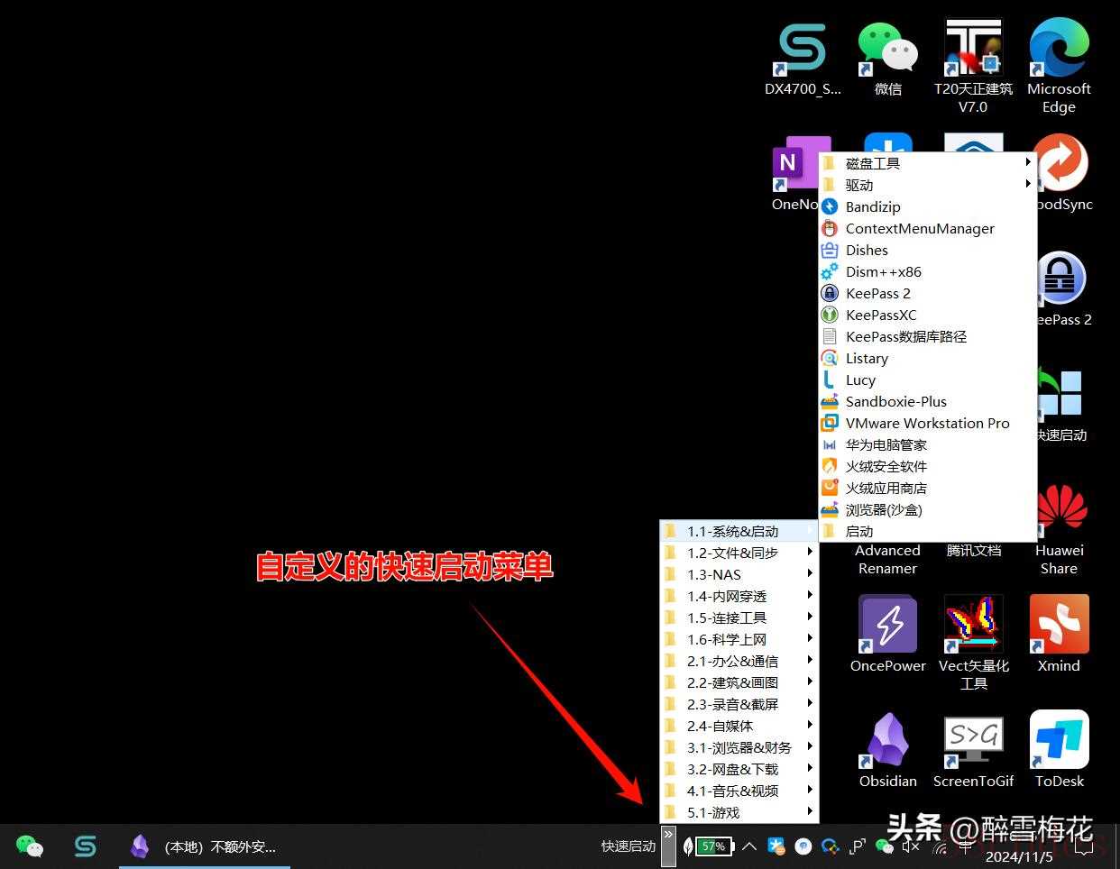Launch 火绒安全软件 from the submenu
The width and height of the screenshot is (1120, 869).
pyautogui.click(x=928, y=466)
